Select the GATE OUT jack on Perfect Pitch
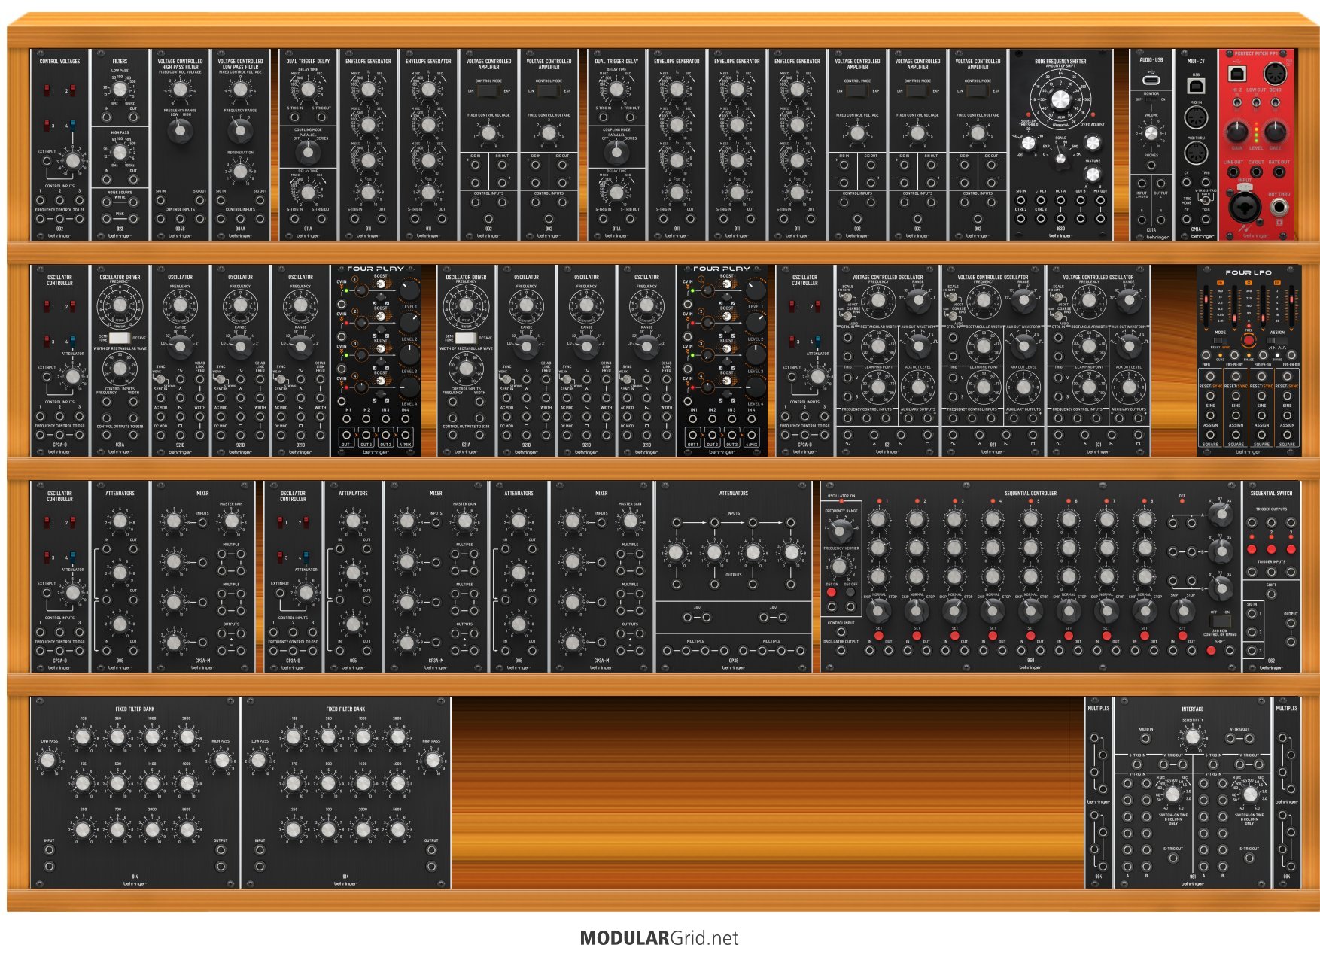Viewport: 1320px width, 954px height. click(1279, 172)
